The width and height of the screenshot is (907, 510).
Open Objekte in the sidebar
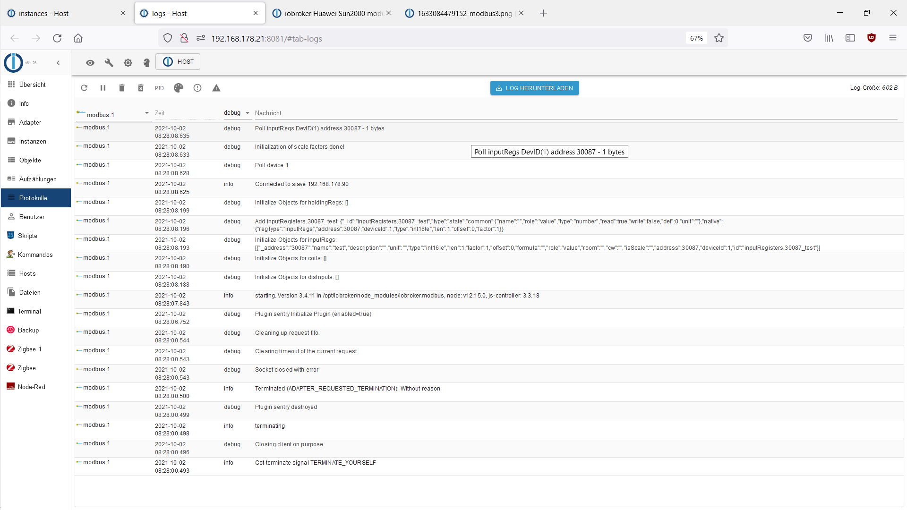[x=36, y=160]
